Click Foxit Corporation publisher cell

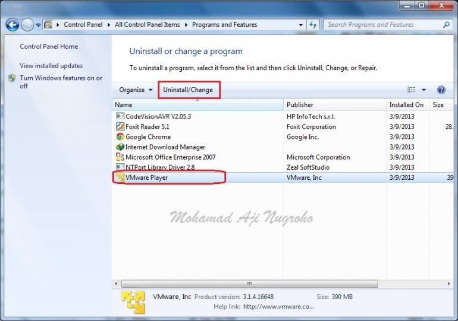(311, 126)
